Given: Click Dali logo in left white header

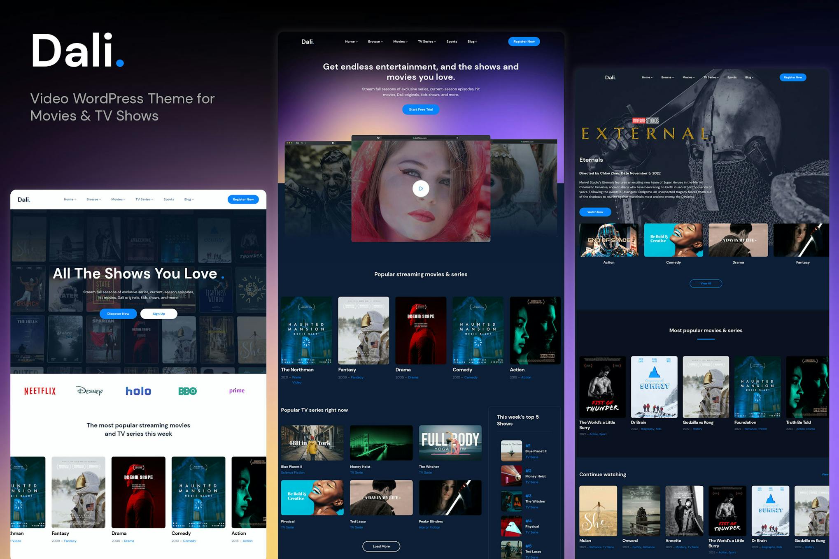Looking at the screenshot, I should (24, 199).
